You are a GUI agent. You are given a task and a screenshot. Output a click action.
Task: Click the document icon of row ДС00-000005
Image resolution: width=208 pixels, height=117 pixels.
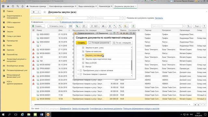(38, 87)
